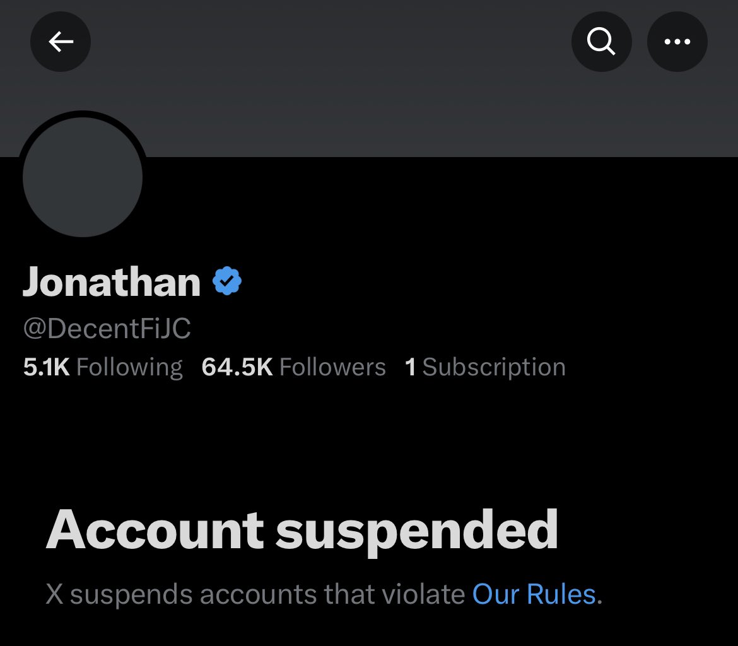Viewport: 738px width, 646px height.
Task: Click the display name Jonathan
Action: point(112,281)
